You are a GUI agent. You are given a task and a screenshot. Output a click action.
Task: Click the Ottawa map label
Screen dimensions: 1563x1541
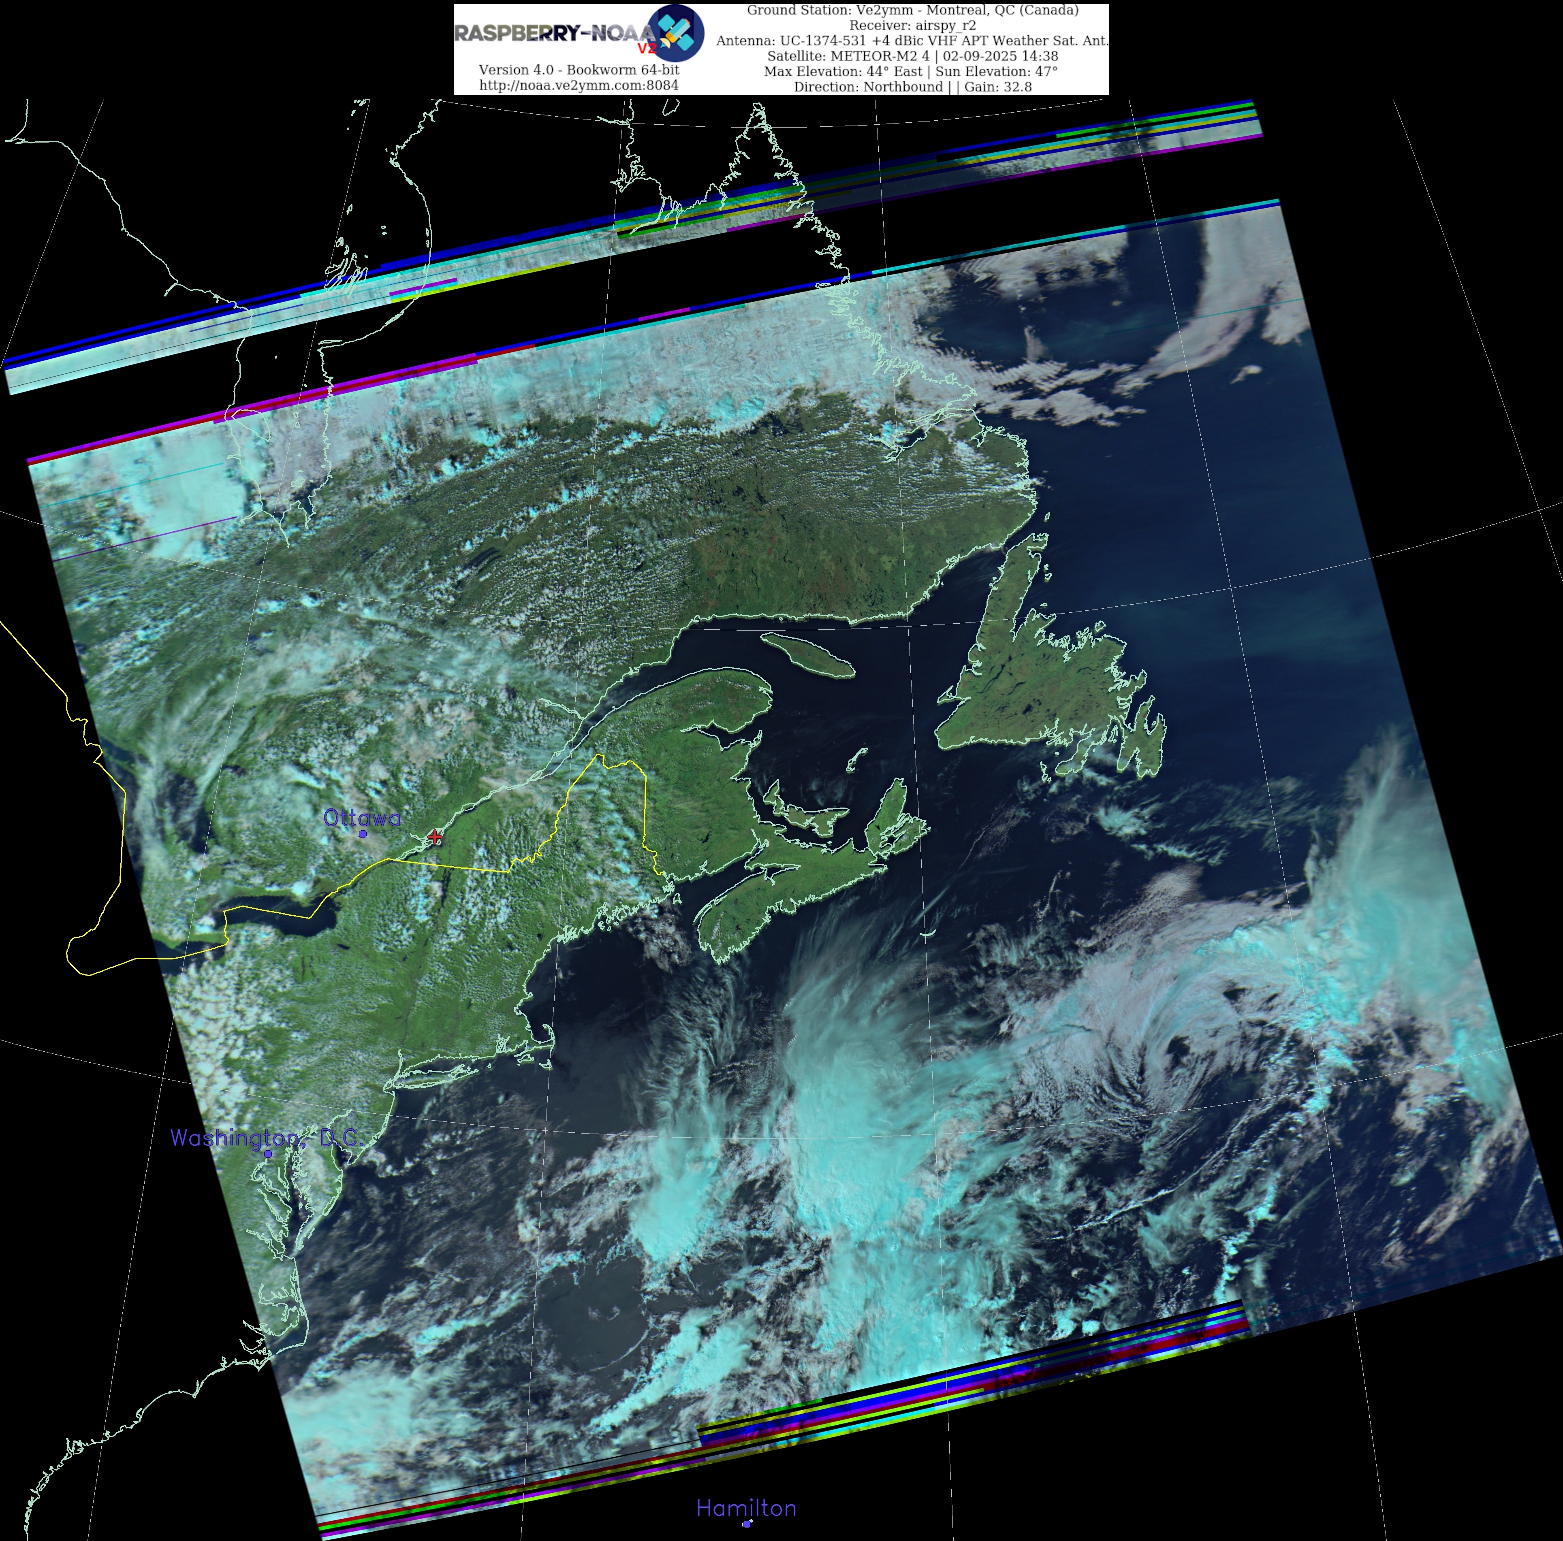[362, 817]
